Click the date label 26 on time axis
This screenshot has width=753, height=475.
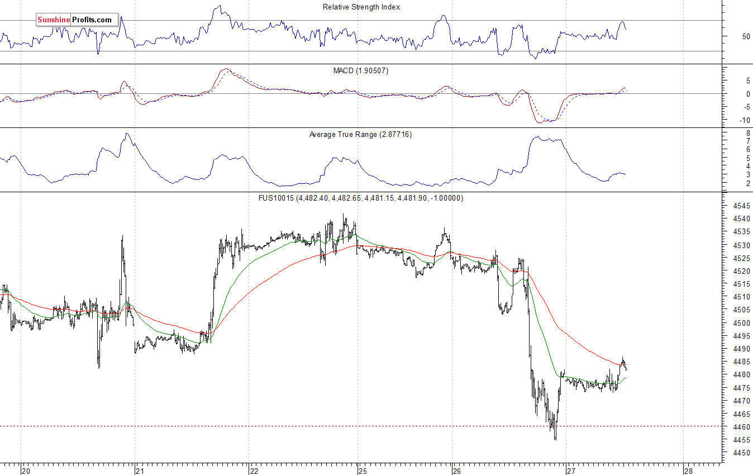[x=457, y=471]
